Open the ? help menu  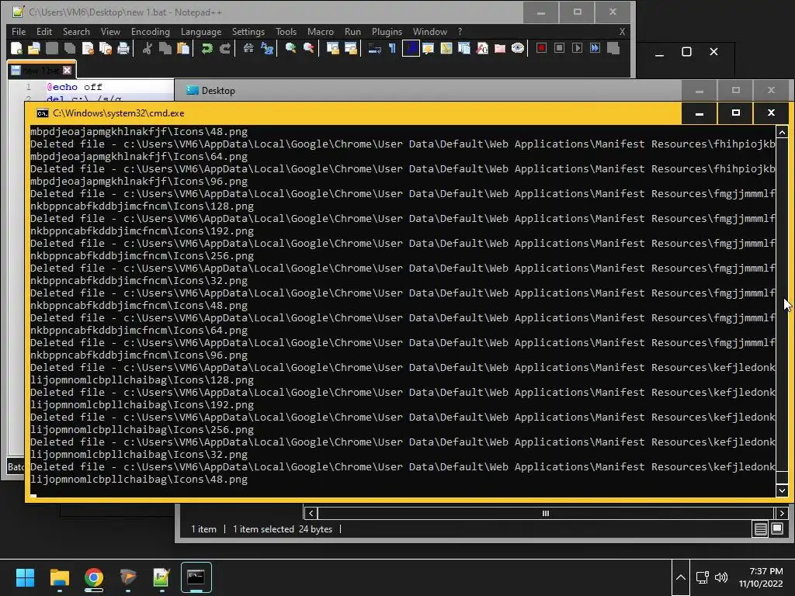click(x=460, y=31)
